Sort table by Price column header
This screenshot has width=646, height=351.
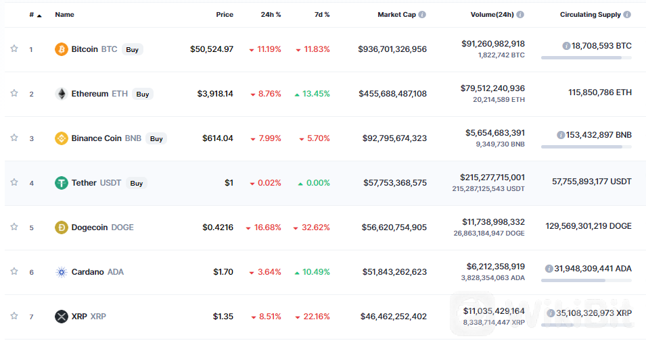click(x=225, y=14)
